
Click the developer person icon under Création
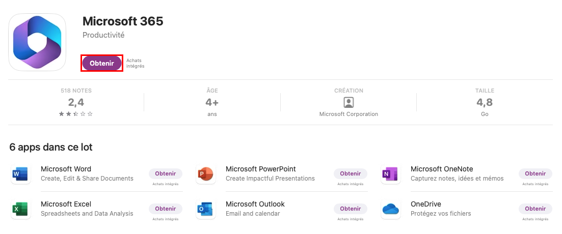349,102
